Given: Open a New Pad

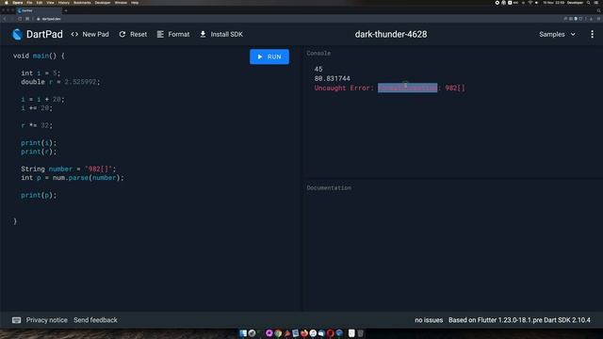Looking at the screenshot, I should coord(90,34).
